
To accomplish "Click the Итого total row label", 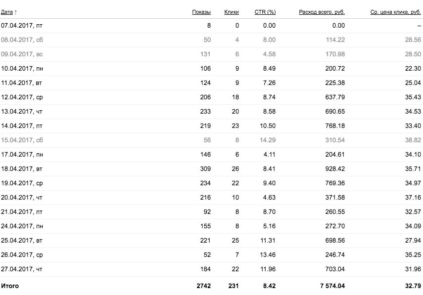I will pyautogui.click(x=10, y=286).
